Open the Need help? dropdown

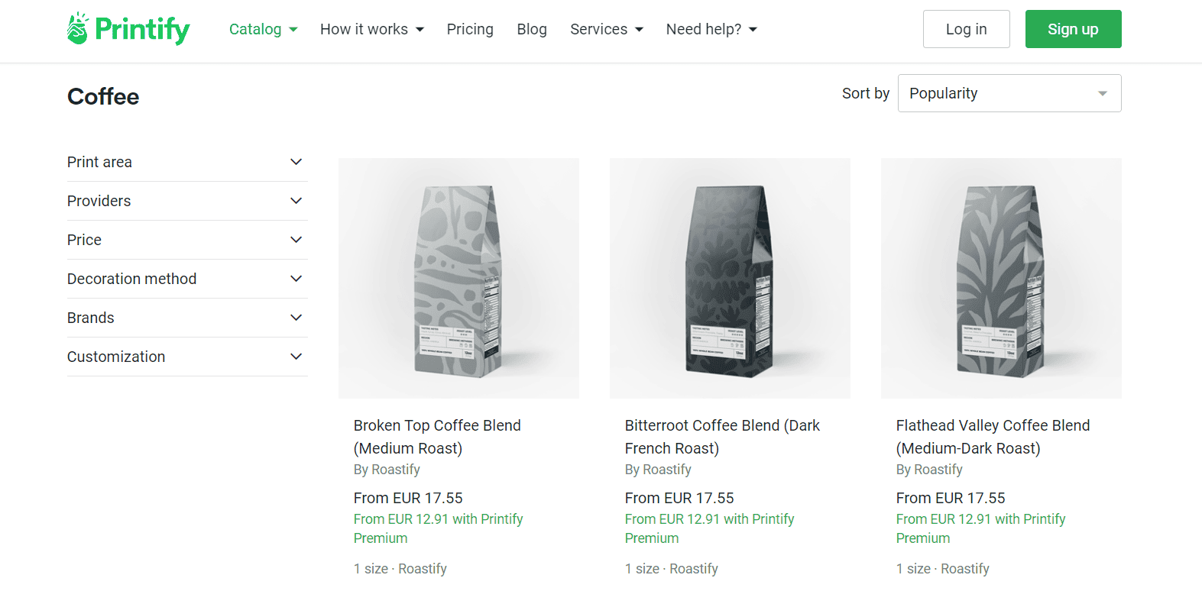[x=710, y=29]
